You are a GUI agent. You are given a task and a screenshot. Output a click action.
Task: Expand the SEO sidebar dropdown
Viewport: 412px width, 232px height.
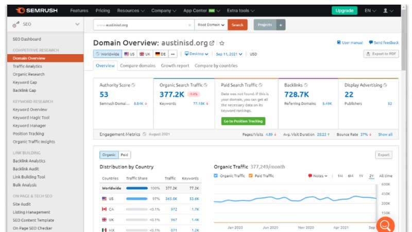tap(77, 24)
